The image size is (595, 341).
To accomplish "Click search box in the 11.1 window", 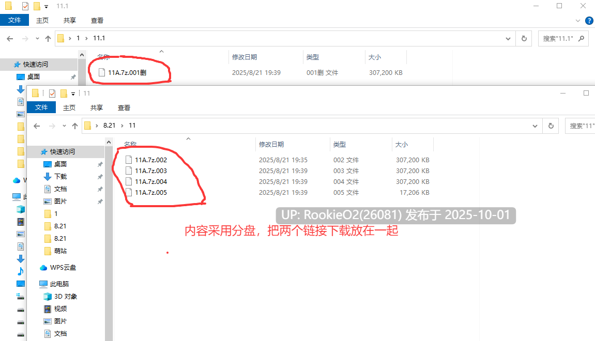I will point(563,39).
